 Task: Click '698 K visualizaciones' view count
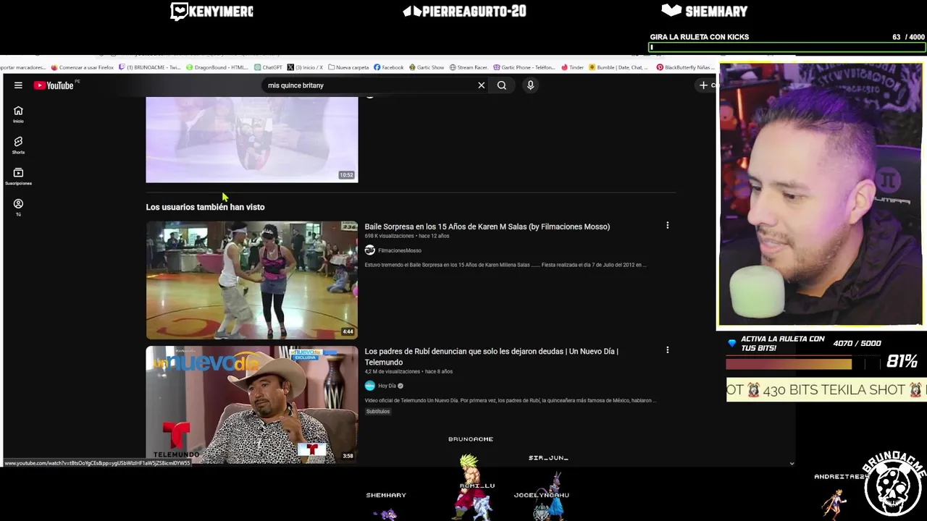389,236
